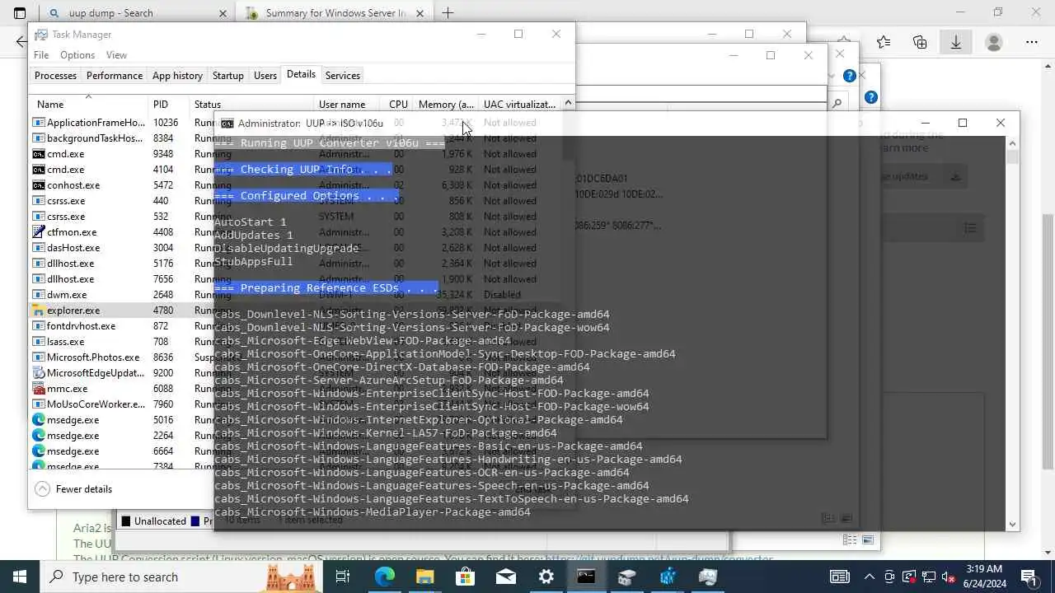Switch to the Services tab
The height and width of the screenshot is (593, 1055).
tap(343, 75)
